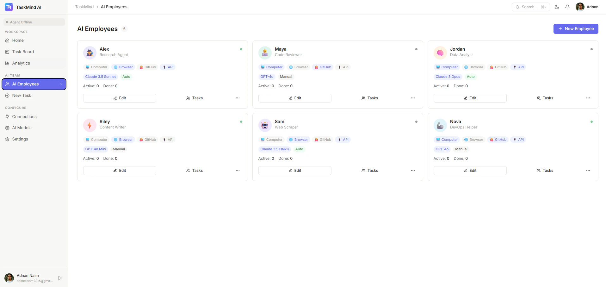Click Nova's green status dot
The image size is (606, 287).
pyautogui.click(x=591, y=122)
